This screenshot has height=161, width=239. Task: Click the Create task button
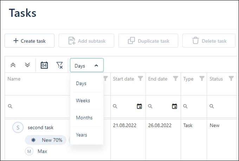click(30, 41)
